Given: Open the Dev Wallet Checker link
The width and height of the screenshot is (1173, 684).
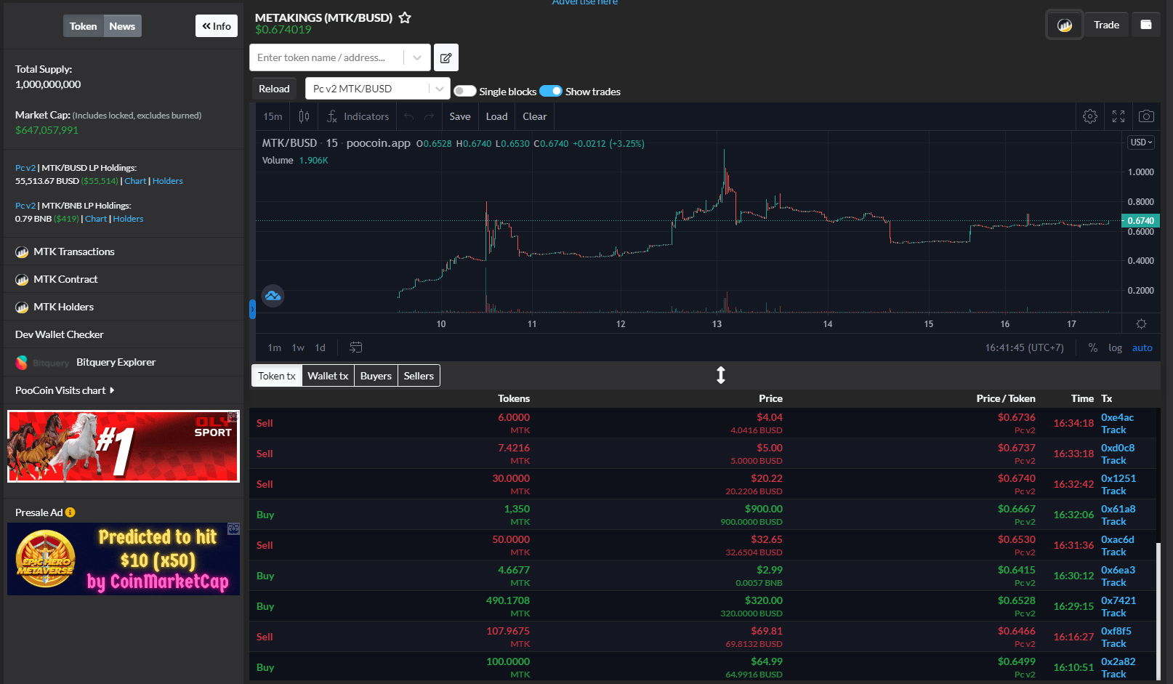Looking at the screenshot, I should tap(60, 334).
